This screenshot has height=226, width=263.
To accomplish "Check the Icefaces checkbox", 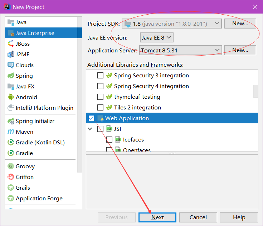I will pos(109,139).
